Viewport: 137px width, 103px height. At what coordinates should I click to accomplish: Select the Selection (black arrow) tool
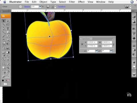4,21
